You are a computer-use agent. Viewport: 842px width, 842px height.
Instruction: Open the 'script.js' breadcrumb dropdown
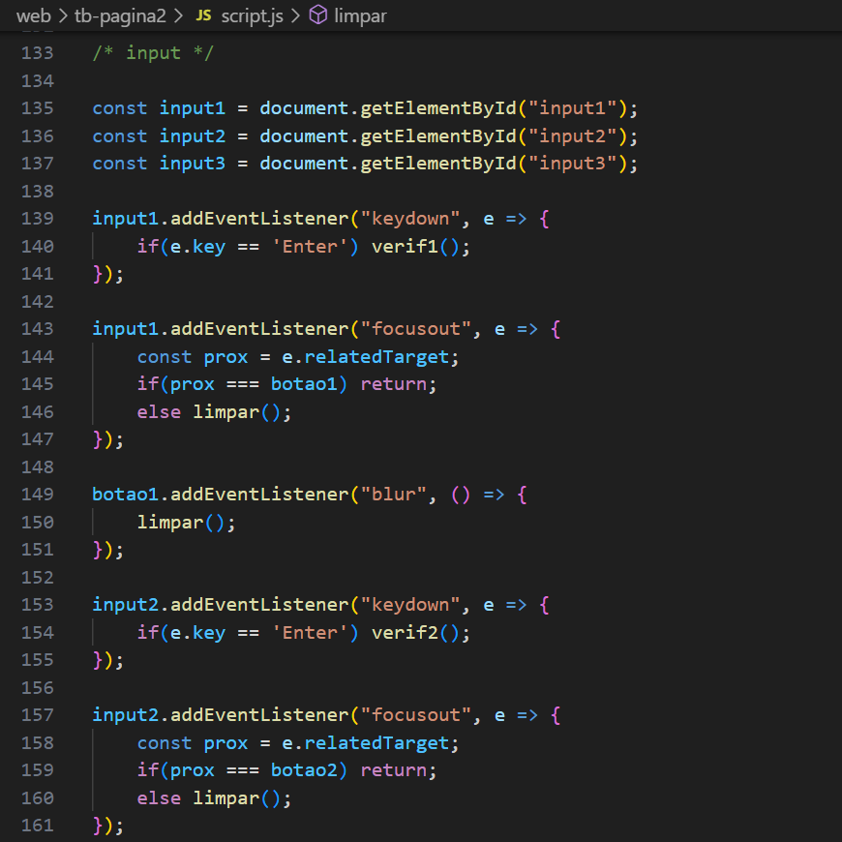click(251, 15)
